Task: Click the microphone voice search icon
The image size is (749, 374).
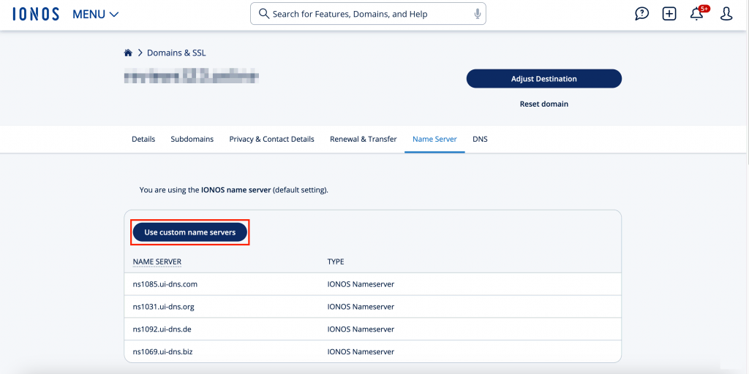Action: point(477,14)
